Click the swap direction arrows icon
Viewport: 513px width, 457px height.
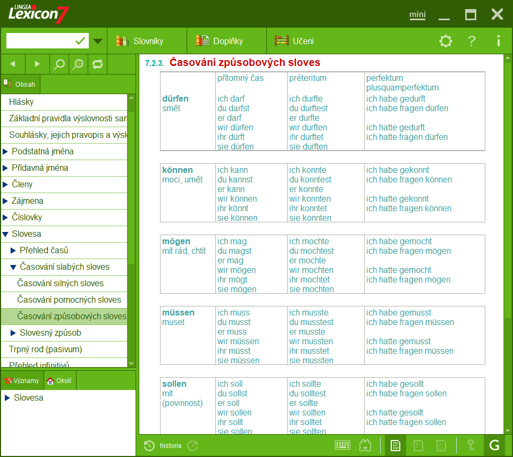point(97,64)
